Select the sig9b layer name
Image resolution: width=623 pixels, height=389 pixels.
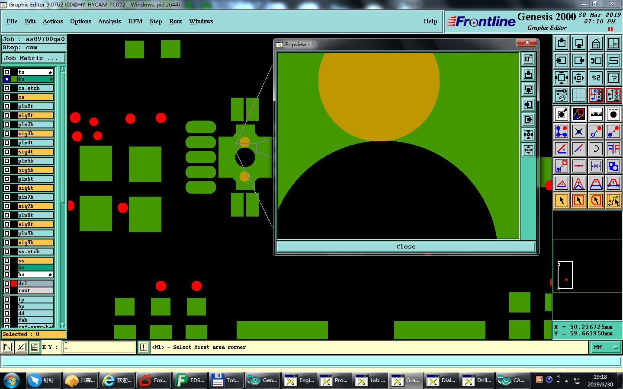tap(35, 242)
